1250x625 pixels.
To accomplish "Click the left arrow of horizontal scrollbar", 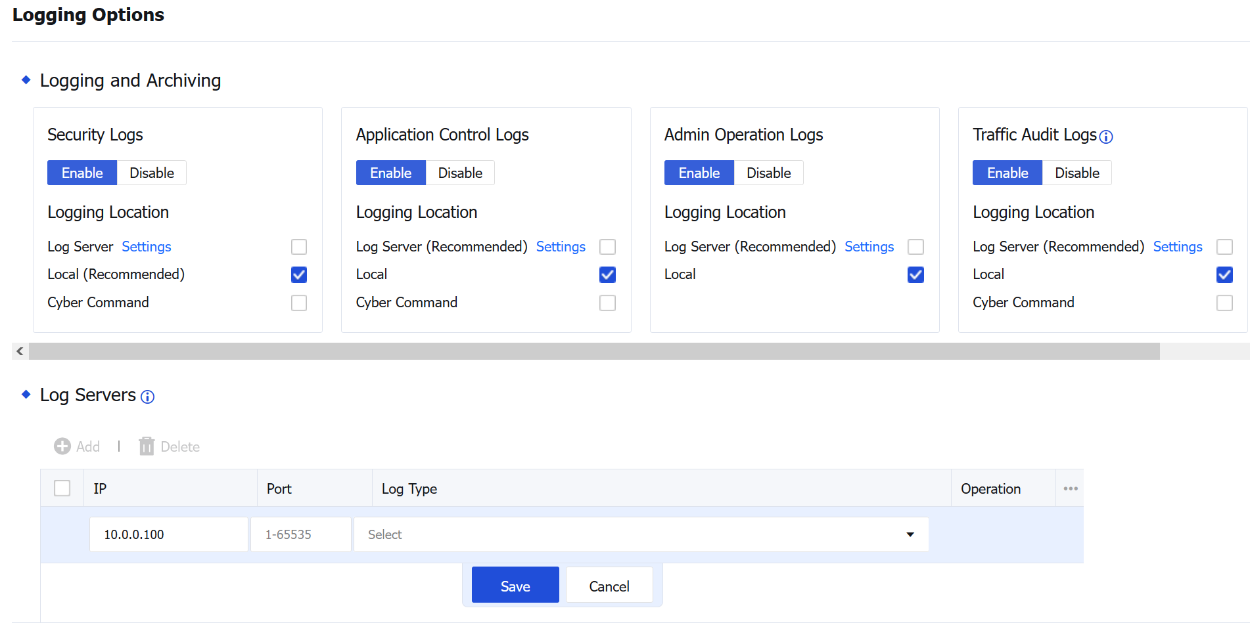I will click(x=20, y=351).
